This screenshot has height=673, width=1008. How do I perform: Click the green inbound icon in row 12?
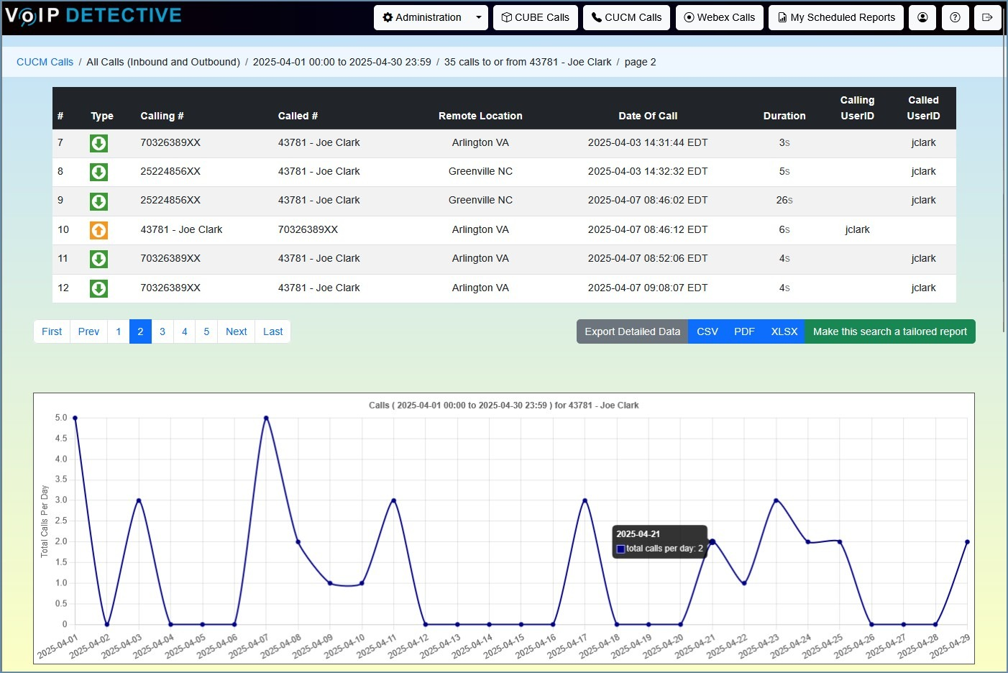pyautogui.click(x=98, y=288)
